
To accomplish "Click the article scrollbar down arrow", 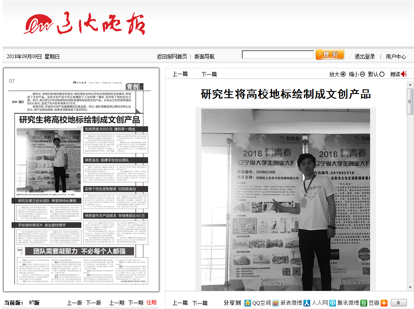I will pyautogui.click(x=410, y=287).
